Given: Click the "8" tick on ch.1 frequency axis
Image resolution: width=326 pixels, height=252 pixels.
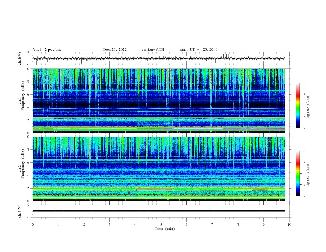Looking at the screenshot, I should (29, 82).
